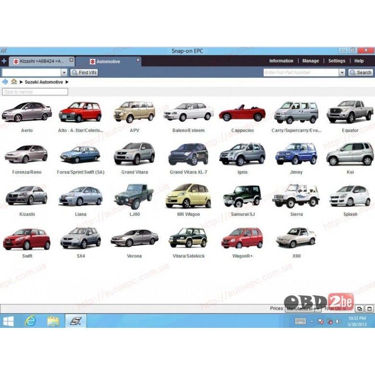
Task: Open the Settings menu
Action: pyautogui.click(x=337, y=61)
